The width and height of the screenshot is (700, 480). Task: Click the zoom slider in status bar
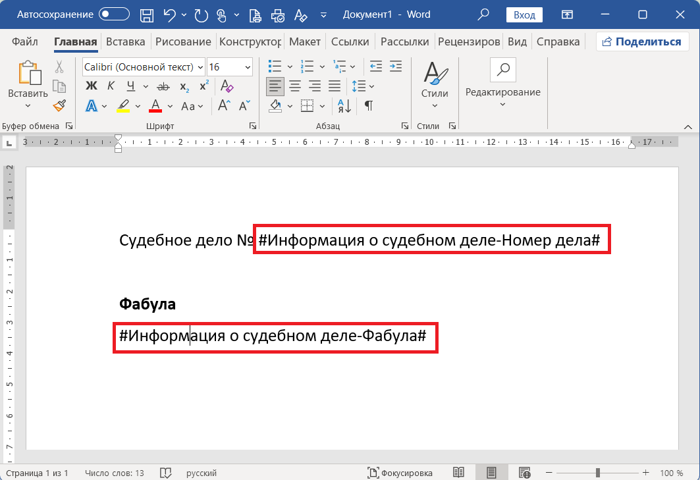point(597,473)
